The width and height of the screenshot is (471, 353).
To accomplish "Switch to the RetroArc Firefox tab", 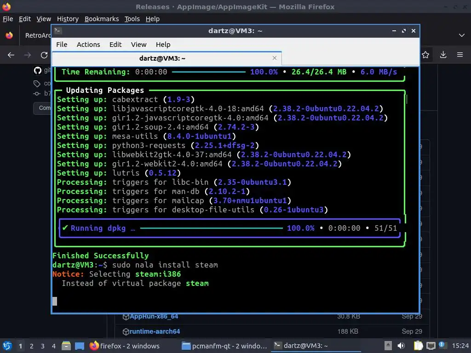I will pos(38,35).
